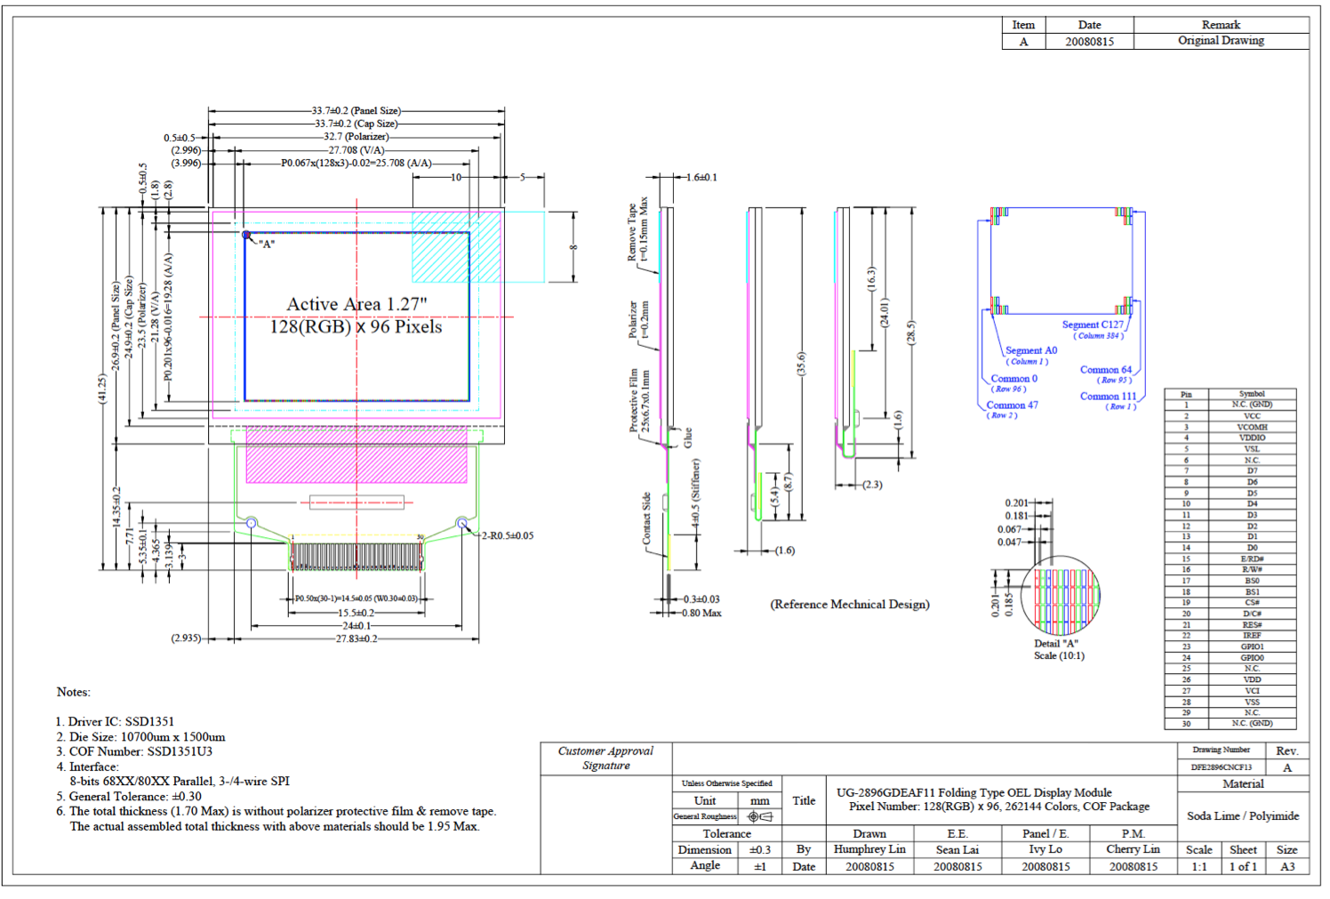Select the 'UG-2896GDEAF11 Folding Type OEL Display Module' title
This screenshot has height=899, width=1330.
973,792
